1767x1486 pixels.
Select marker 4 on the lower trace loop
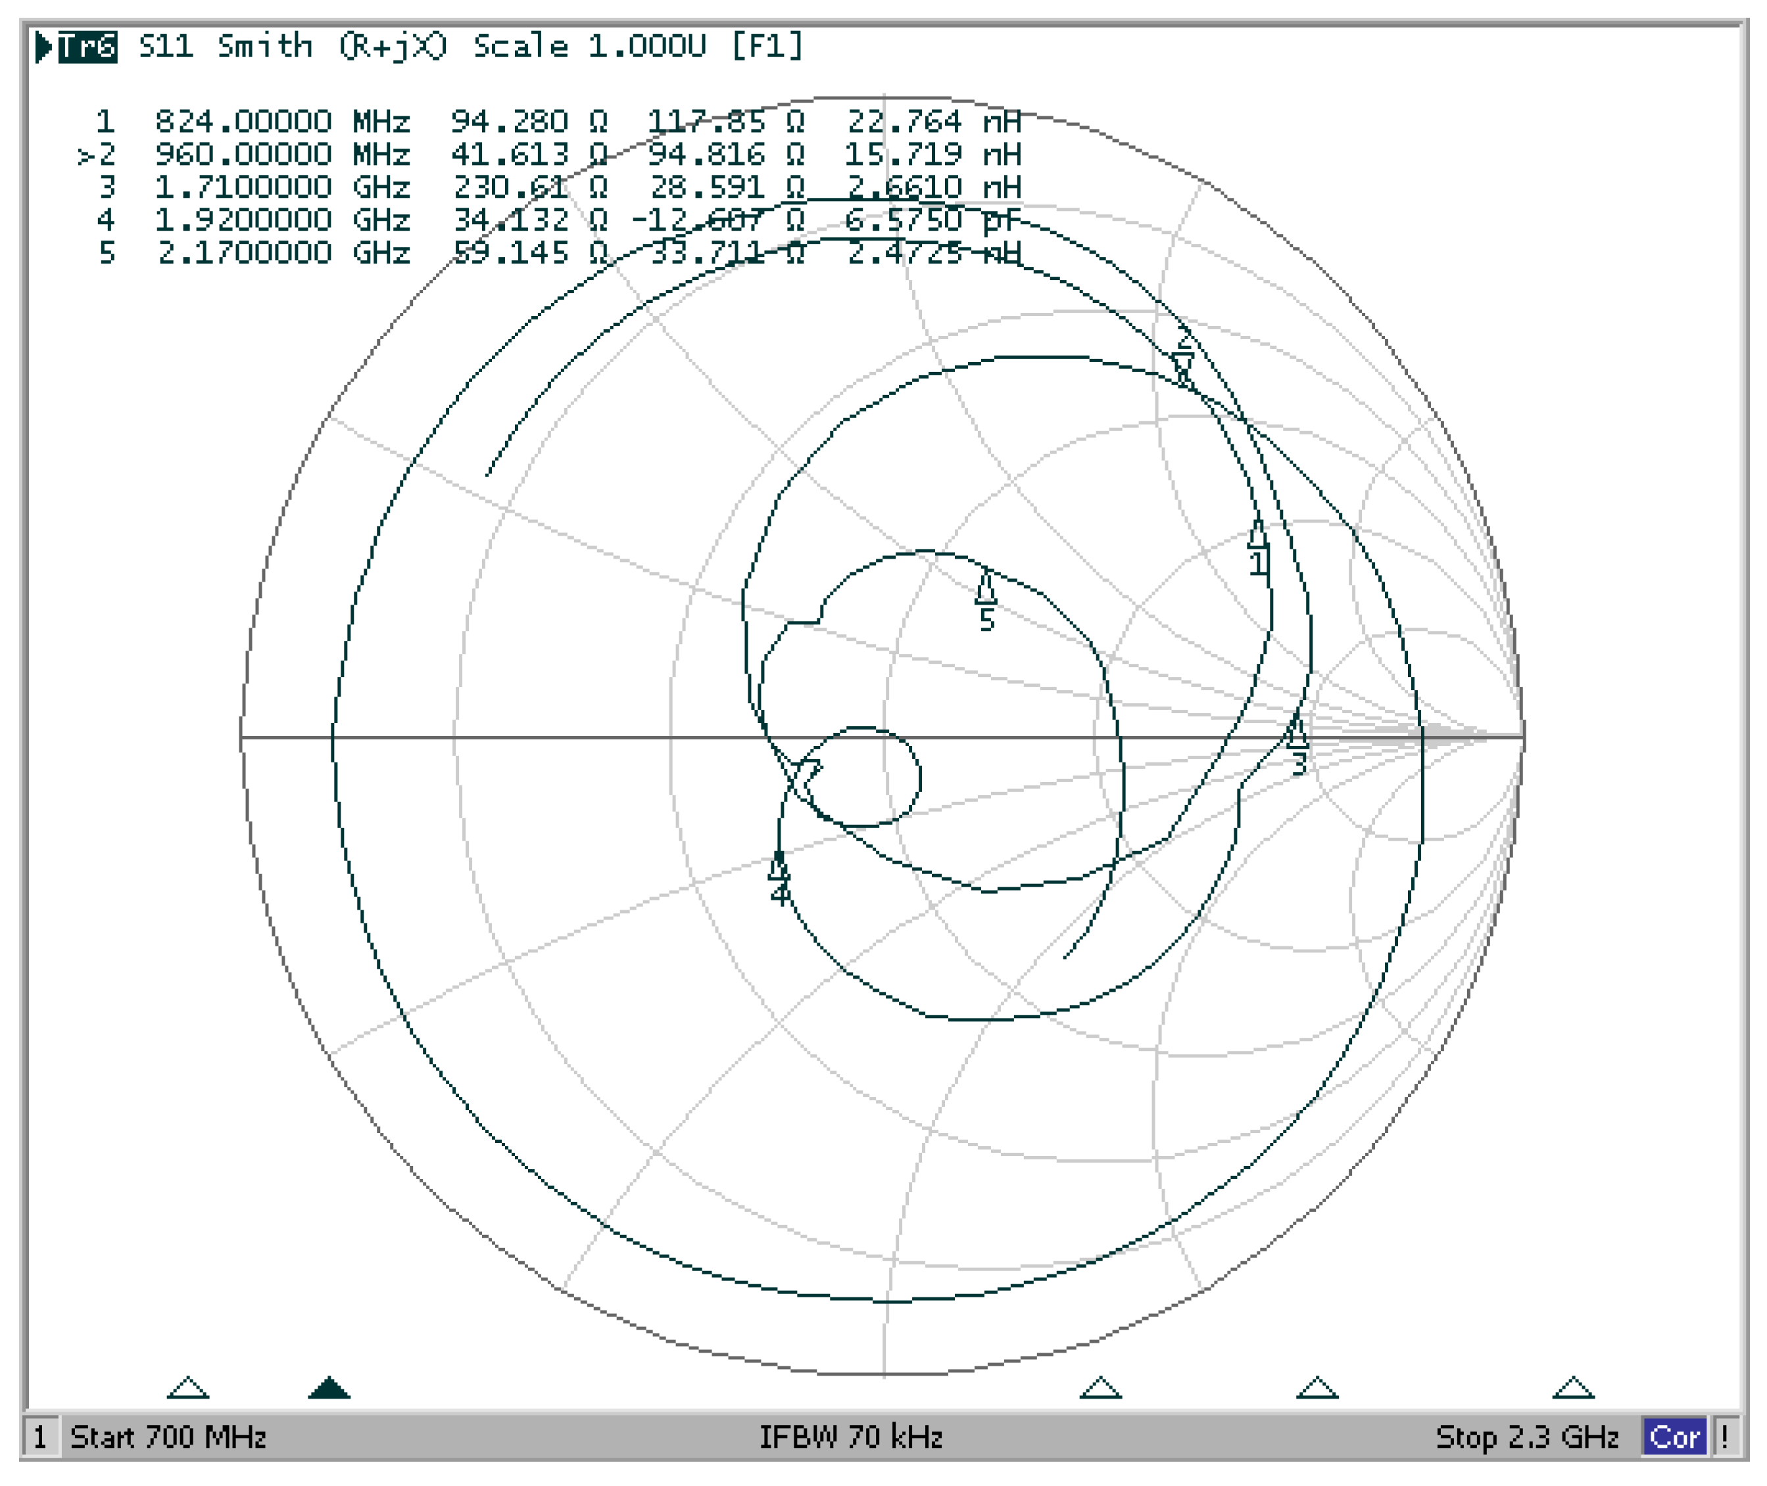pos(778,865)
